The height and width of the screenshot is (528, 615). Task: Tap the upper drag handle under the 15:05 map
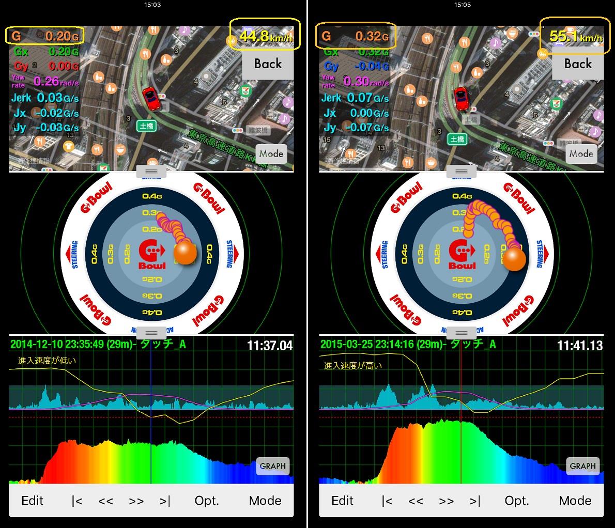[461, 172]
